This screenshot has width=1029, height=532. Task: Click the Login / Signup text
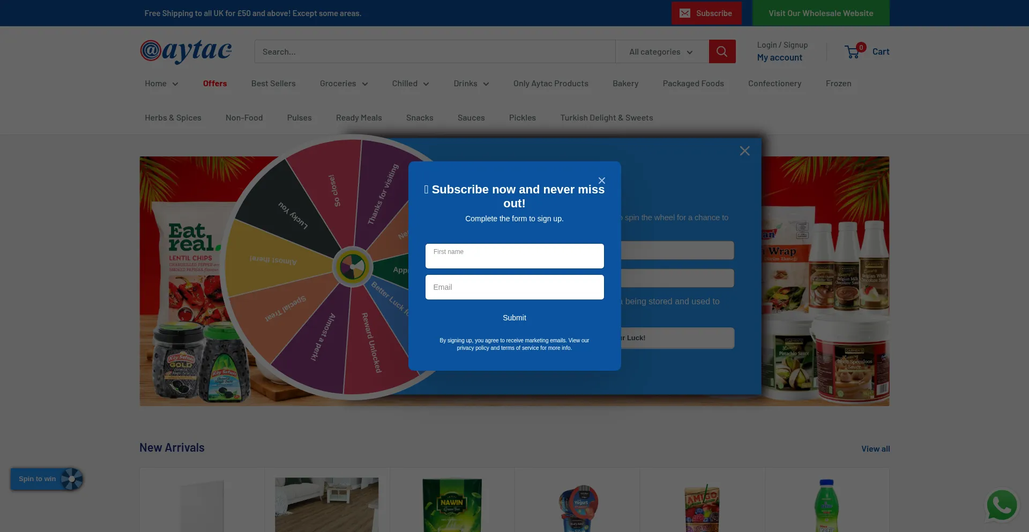(782, 45)
